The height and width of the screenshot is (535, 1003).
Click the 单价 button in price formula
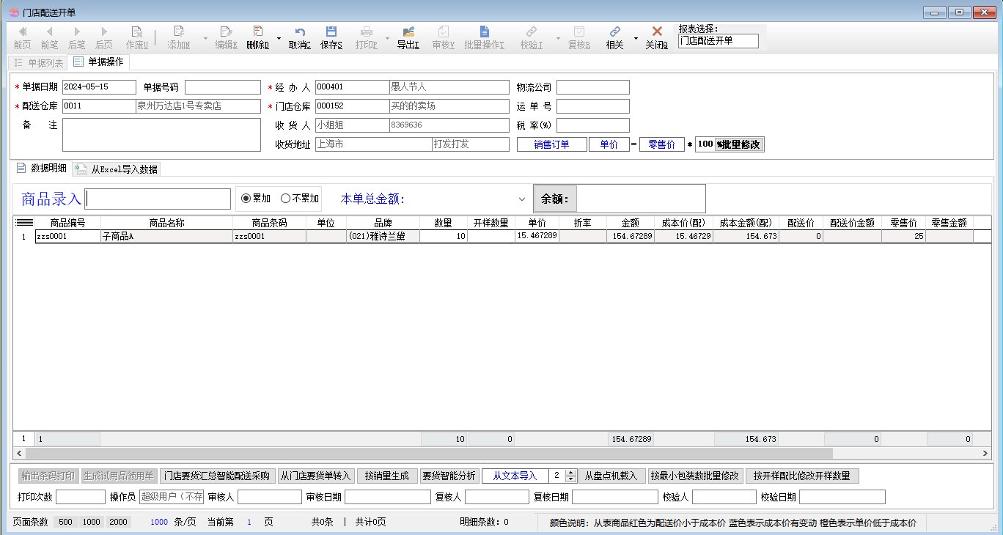click(x=609, y=144)
